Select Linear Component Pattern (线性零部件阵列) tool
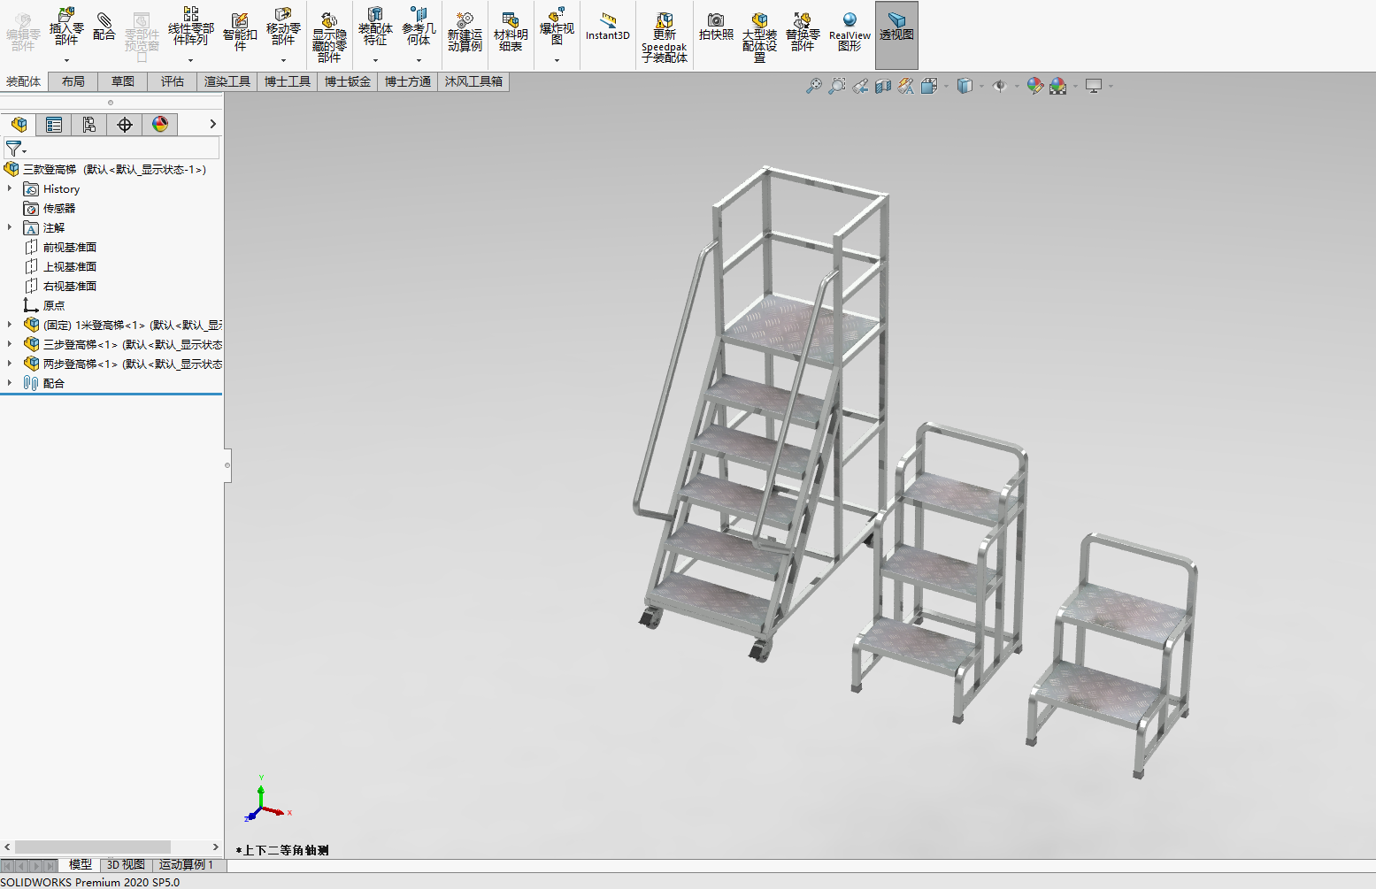Viewport: 1376px width, 889px height. click(191, 27)
